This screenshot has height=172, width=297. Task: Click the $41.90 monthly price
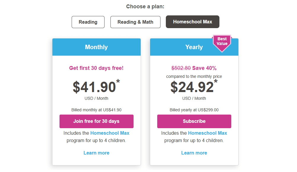[x=94, y=87]
